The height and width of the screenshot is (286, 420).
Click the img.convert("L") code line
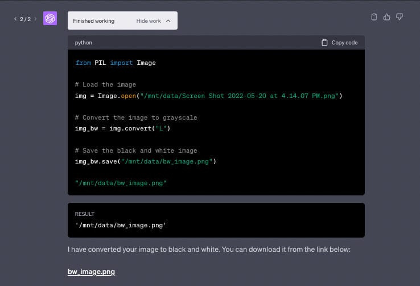123,128
